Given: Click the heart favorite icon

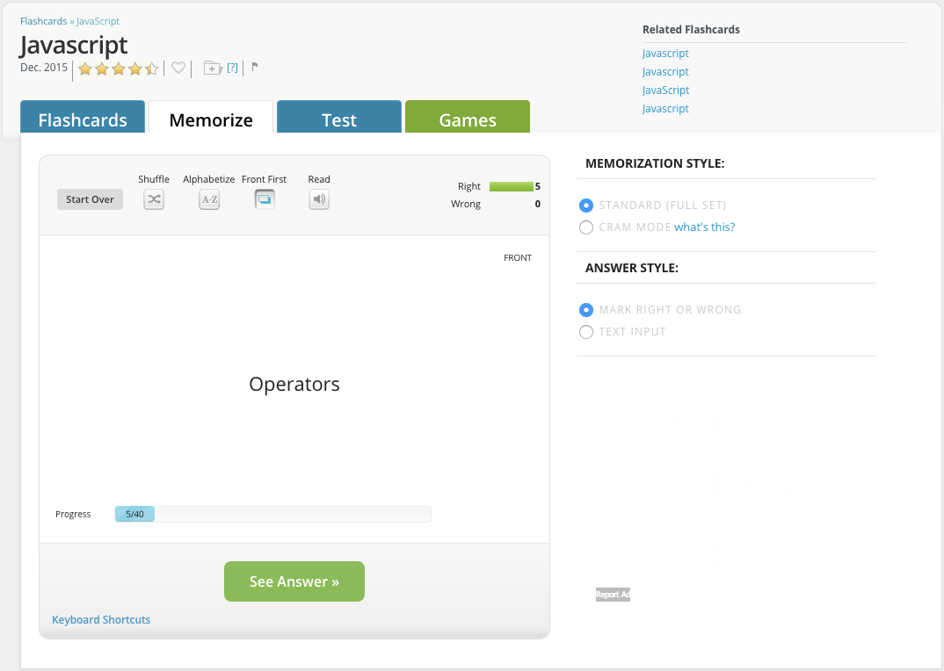Looking at the screenshot, I should click(178, 68).
